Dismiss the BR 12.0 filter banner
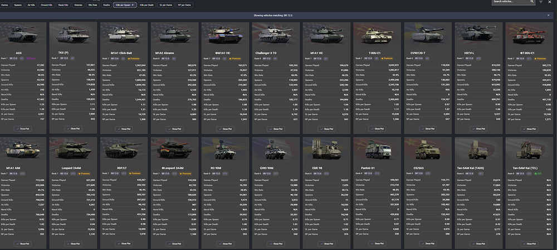The image size is (557, 250). 549,15
